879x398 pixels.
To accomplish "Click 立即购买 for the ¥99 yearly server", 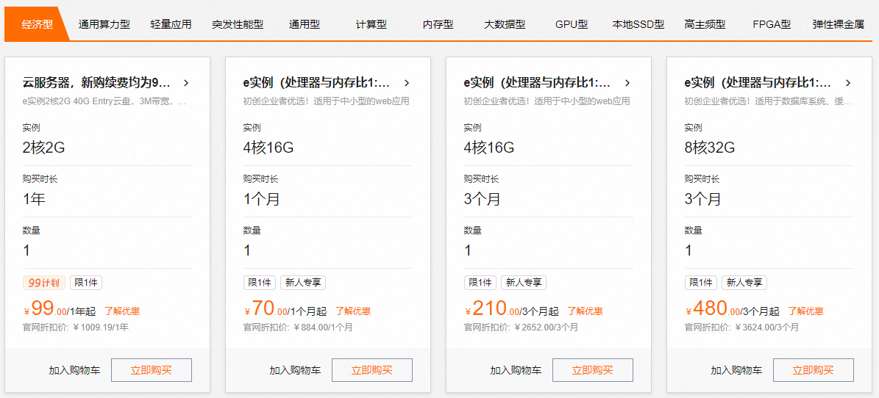I will [x=152, y=370].
